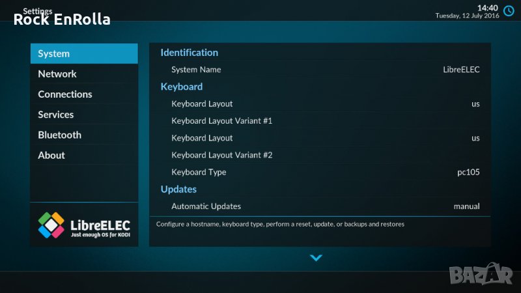Click the Updates section header
The image size is (521, 293).
178,189
